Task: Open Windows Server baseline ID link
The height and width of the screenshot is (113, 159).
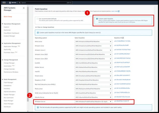Action: pos(122,101)
